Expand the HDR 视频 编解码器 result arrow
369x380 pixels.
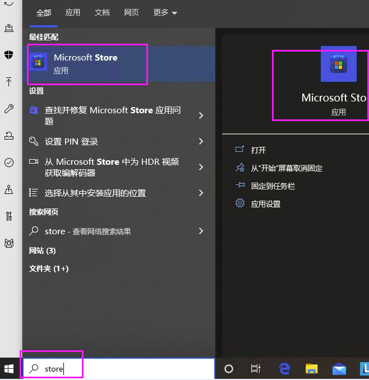(x=201, y=167)
